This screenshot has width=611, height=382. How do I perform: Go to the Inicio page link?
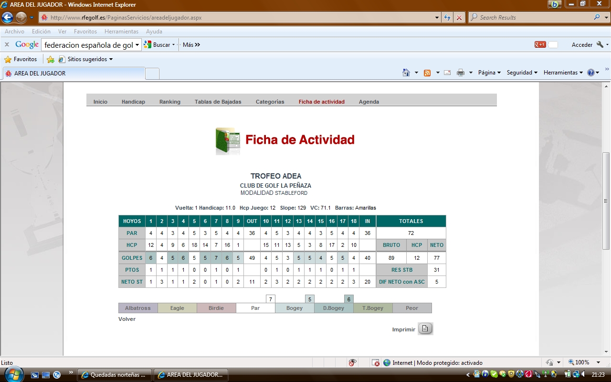[100, 102]
